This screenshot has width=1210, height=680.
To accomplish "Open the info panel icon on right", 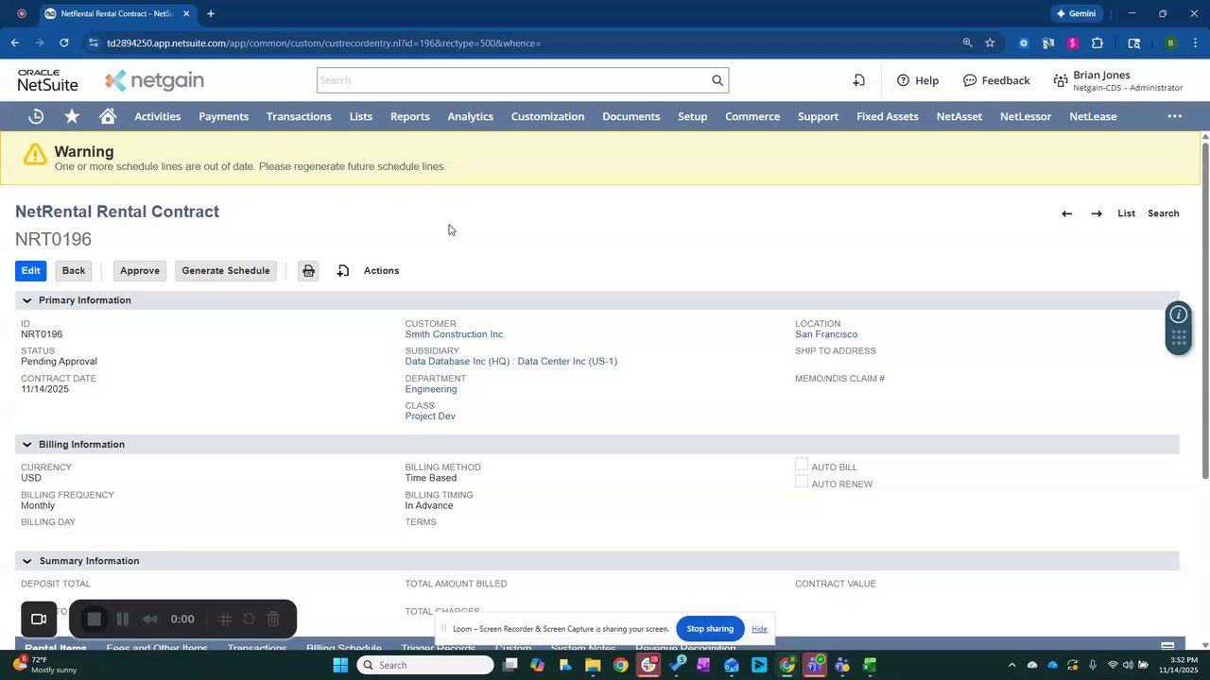I will pos(1178,314).
